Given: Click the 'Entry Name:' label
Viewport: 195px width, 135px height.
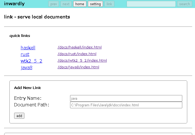Looking at the screenshot, I should tap(28, 98).
